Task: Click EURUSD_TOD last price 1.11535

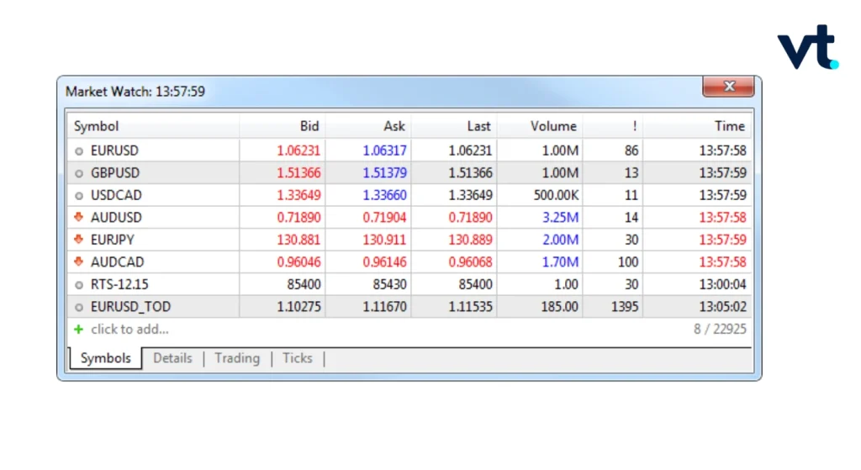Action: click(470, 306)
